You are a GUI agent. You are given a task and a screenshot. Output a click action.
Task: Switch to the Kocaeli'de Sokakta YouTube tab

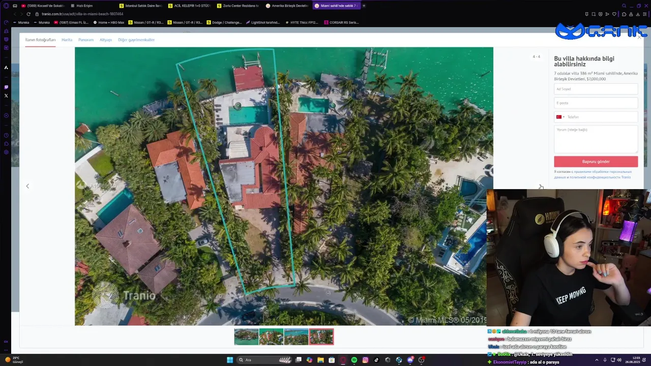pyautogui.click(x=43, y=6)
